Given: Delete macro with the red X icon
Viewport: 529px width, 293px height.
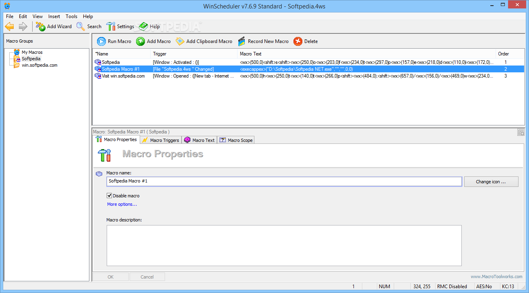Looking at the screenshot, I should coord(298,41).
